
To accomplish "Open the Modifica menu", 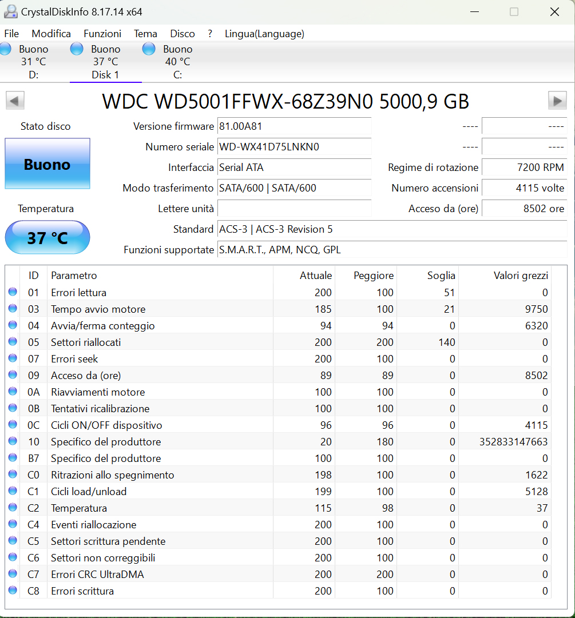I will point(51,34).
